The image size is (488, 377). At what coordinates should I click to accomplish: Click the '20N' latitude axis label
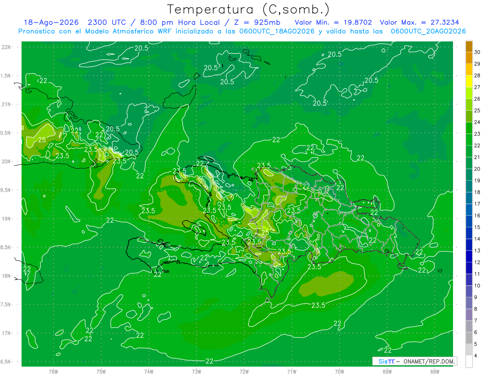pyautogui.click(x=7, y=161)
